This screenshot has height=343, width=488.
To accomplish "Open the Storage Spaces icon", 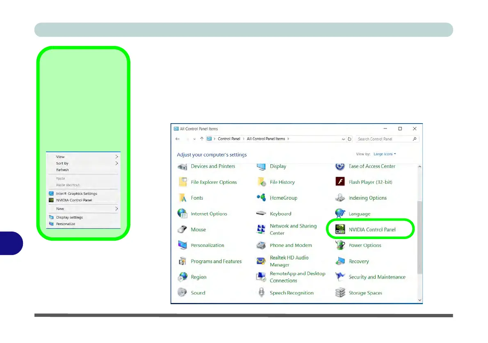I will coord(340,292).
